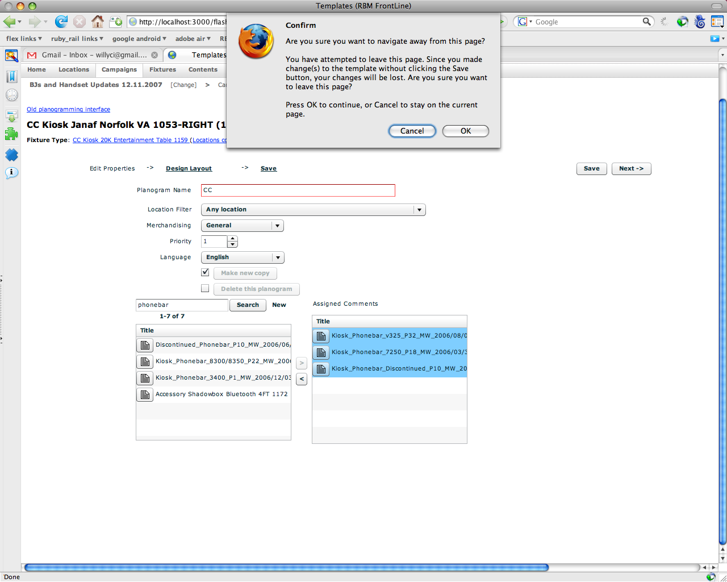Uncheck the Make new copy checkbox
This screenshot has height=582, width=727.
[x=205, y=272]
